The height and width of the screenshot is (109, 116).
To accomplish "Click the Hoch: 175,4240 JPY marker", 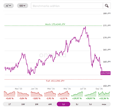I will point(55,24).
